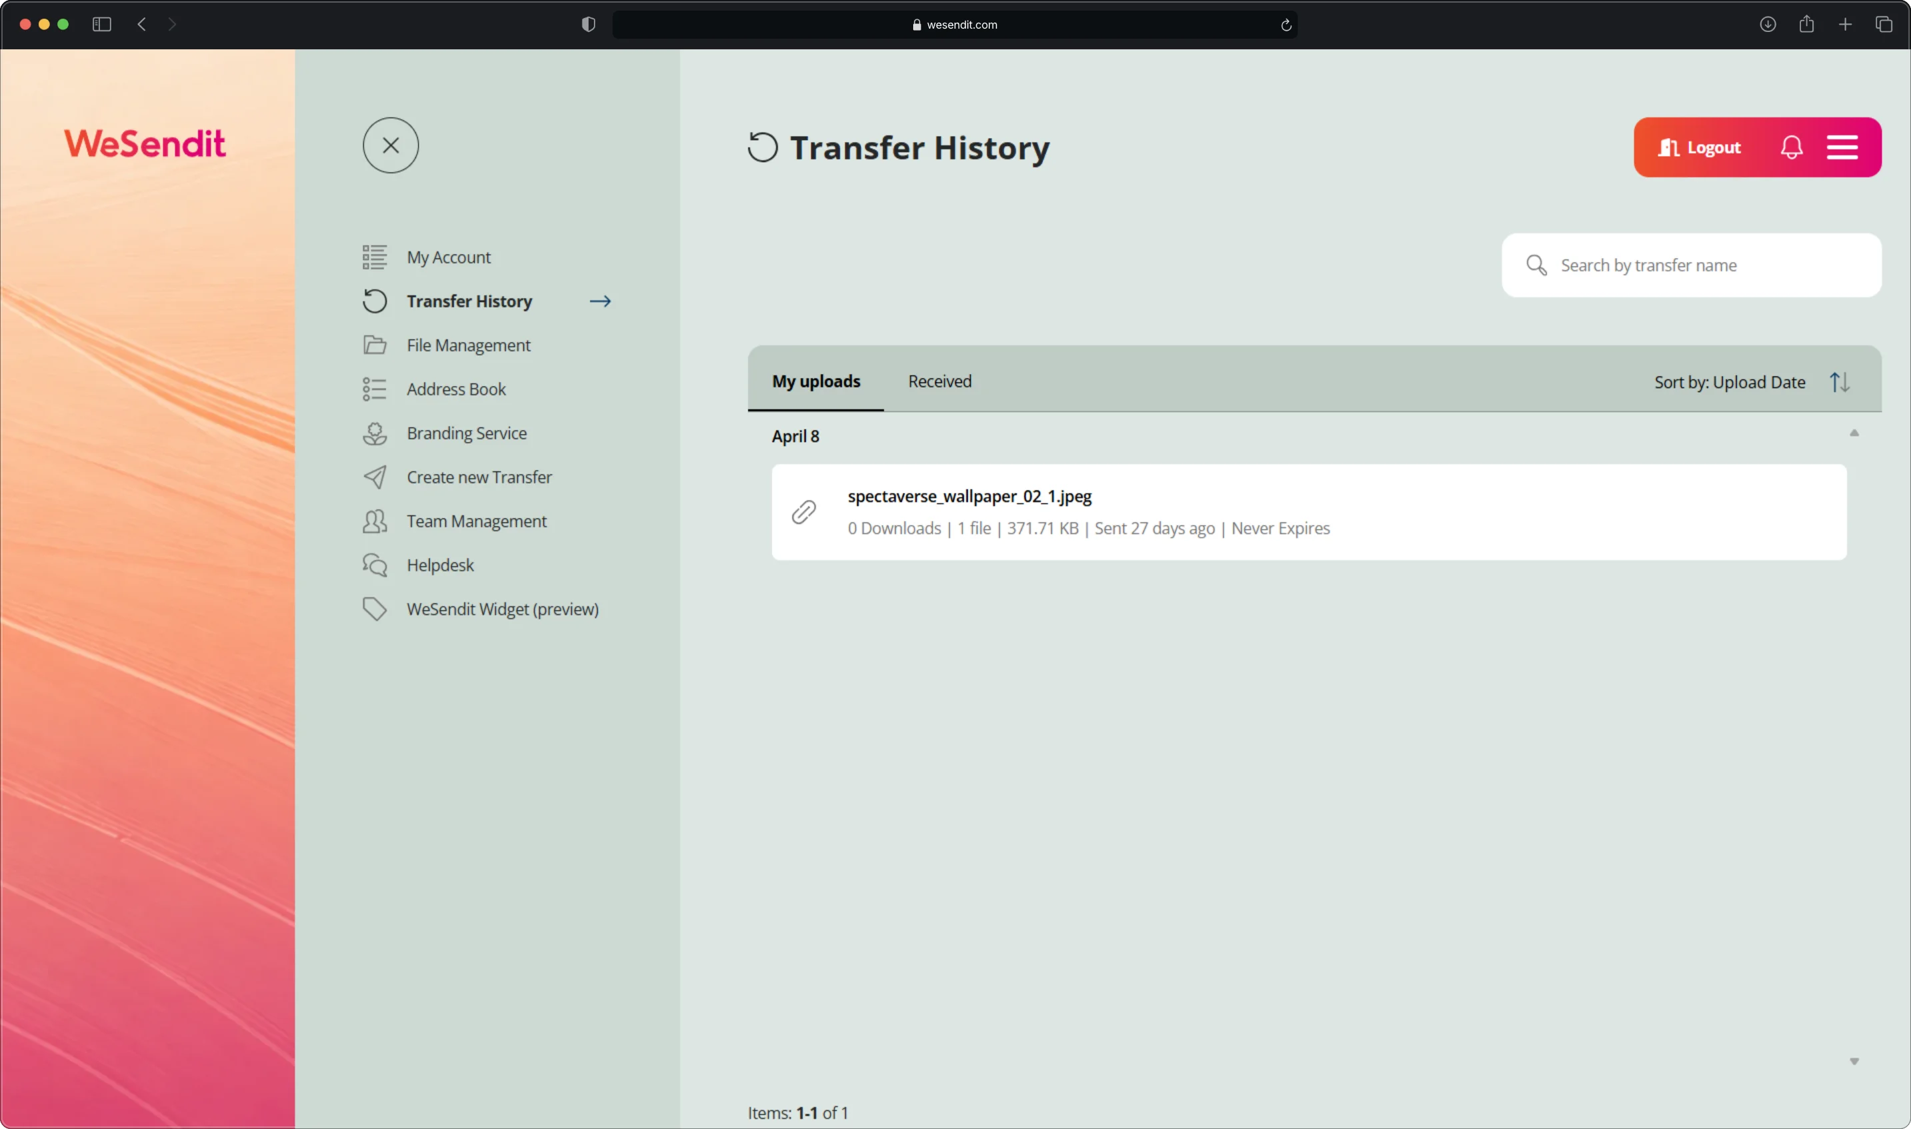The image size is (1911, 1129).
Task: Reload the page with refresh icon
Action: coord(1286,25)
